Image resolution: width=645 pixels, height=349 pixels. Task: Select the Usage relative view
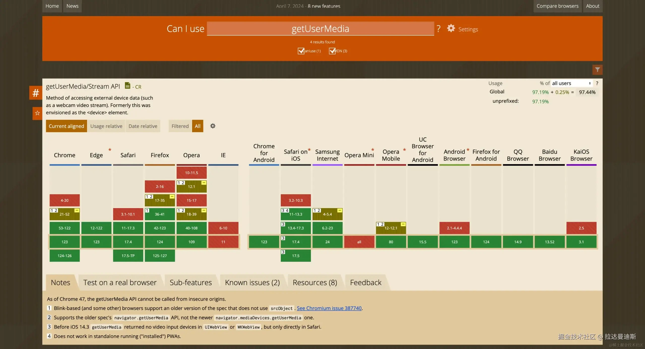coord(106,126)
